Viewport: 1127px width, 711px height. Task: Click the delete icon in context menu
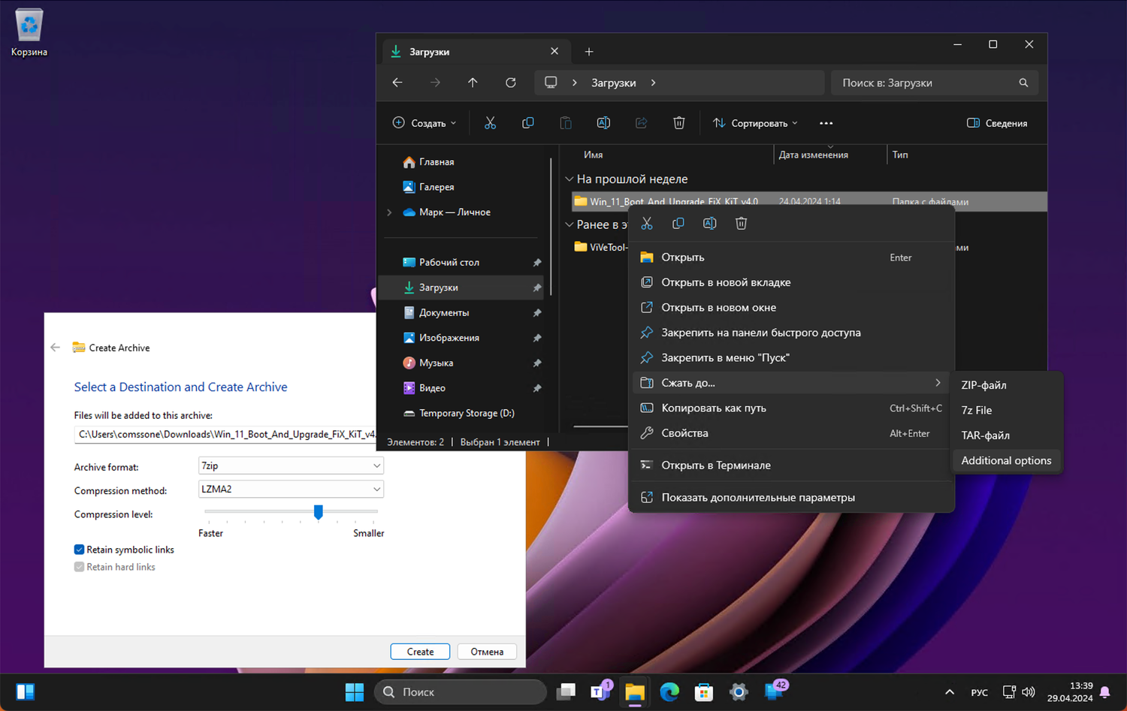pyautogui.click(x=741, y=224)
